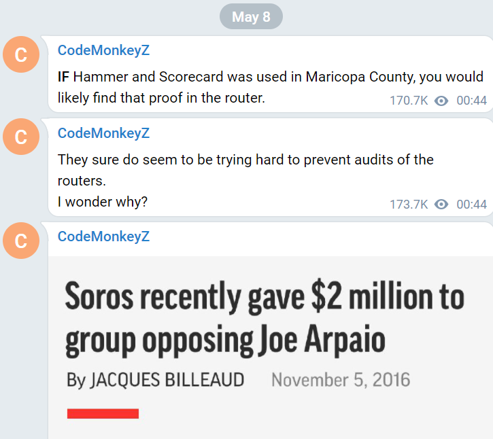Click the 173.7K view count
493x439 pixels.
(x=409, y=205)
